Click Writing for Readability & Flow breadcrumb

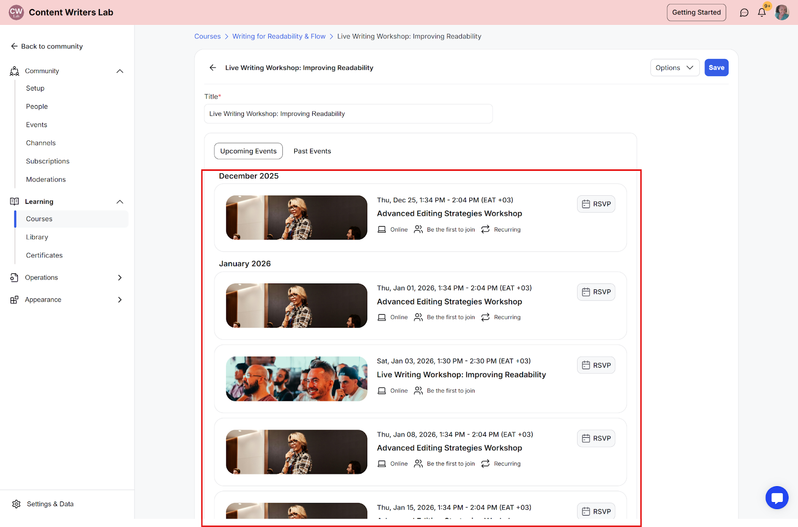(x=279, y=36)
